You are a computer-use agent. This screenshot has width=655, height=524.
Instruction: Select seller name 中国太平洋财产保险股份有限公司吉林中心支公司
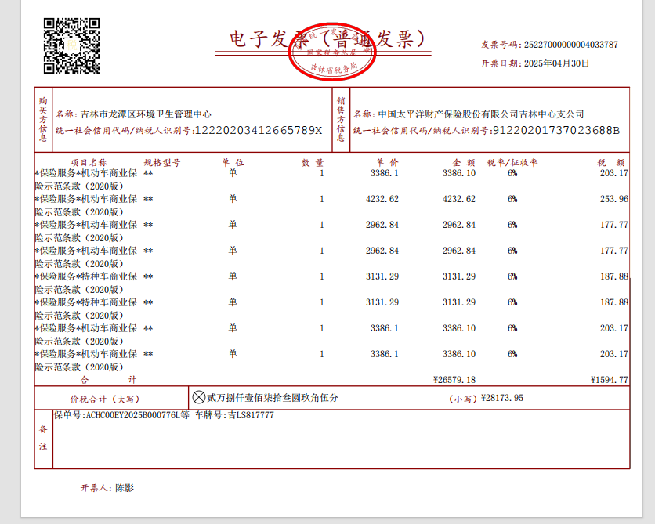pos(481,114)
